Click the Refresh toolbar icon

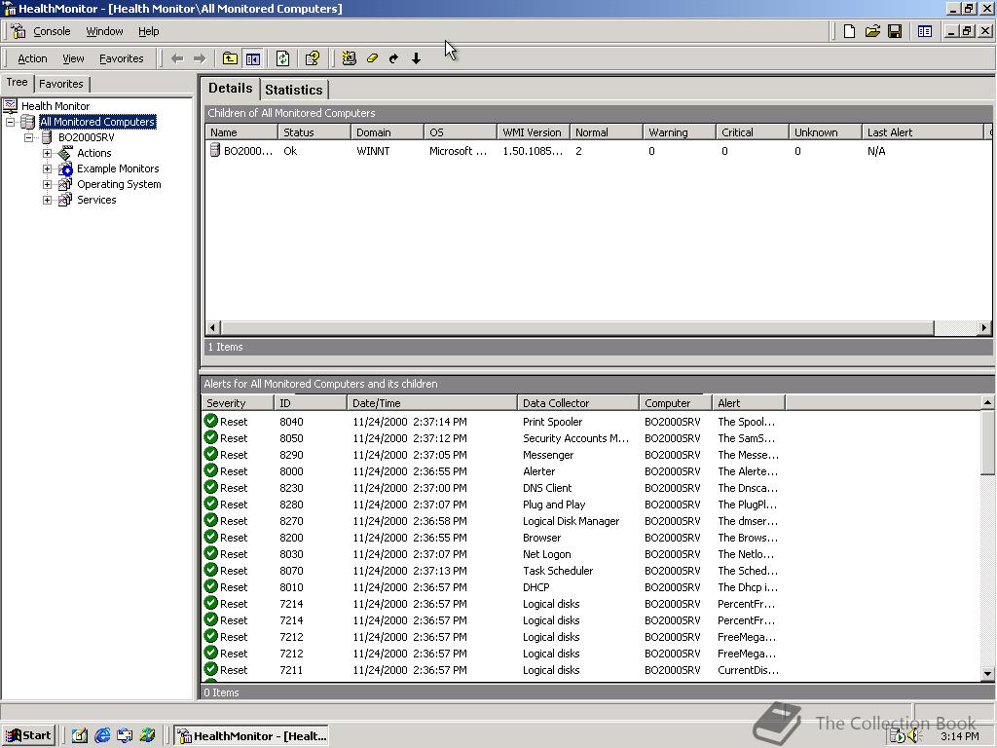(x=283, y=58)
